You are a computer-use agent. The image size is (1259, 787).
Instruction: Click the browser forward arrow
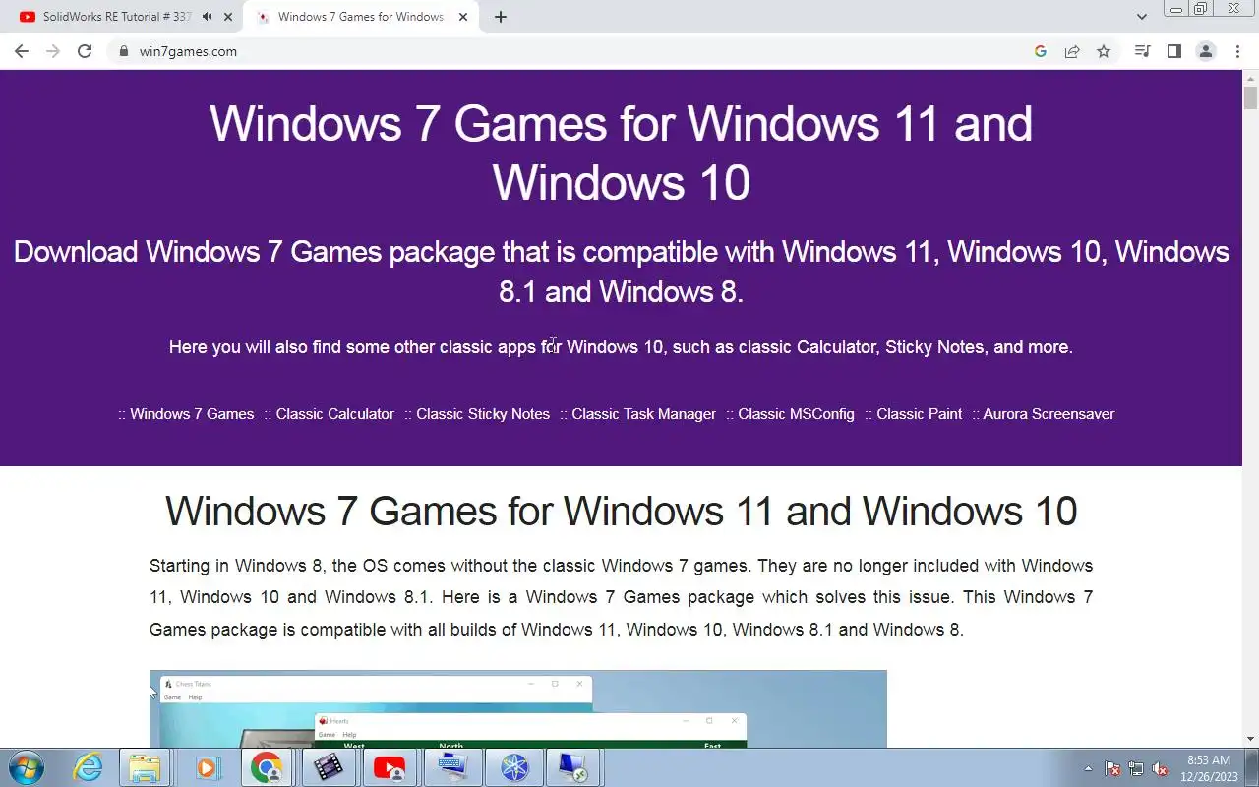[x=53, y=51]
